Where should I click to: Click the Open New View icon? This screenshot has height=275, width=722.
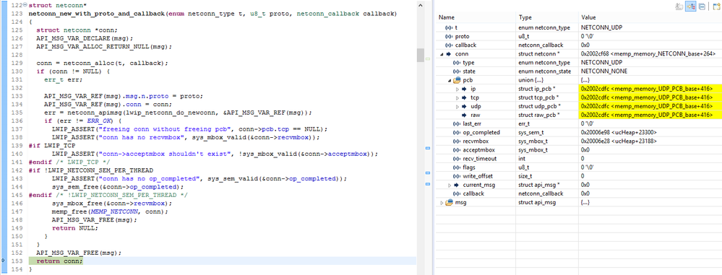[x=716, y=6]
